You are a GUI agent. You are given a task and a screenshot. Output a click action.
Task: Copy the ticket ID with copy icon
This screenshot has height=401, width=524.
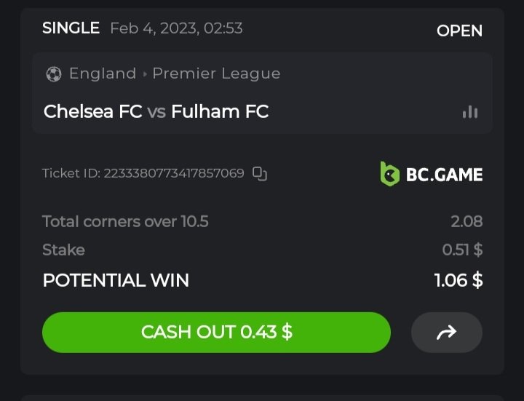(260, 173)
